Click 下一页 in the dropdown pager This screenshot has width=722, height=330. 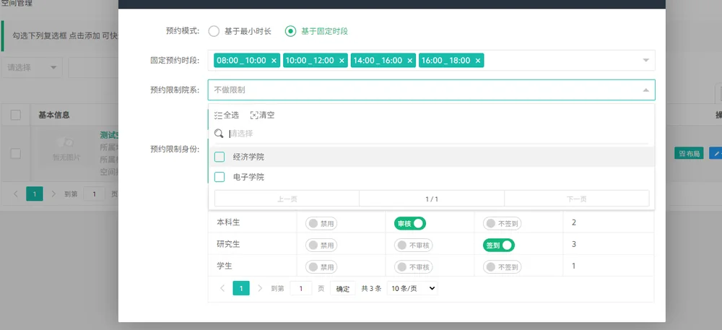point(576,199)
